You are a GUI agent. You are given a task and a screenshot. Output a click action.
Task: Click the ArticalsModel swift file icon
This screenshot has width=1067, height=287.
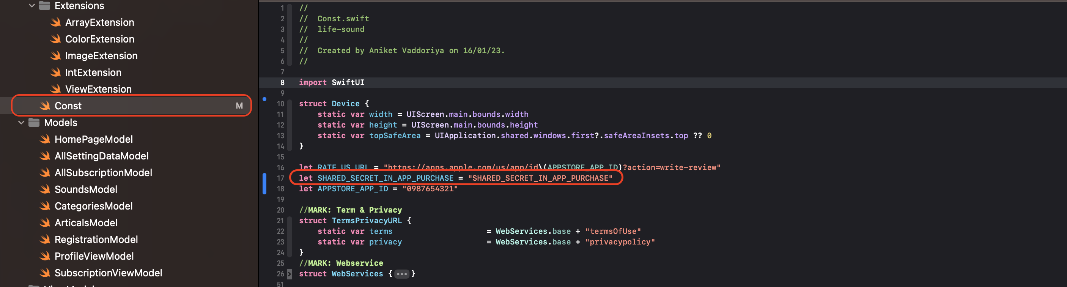45,223
